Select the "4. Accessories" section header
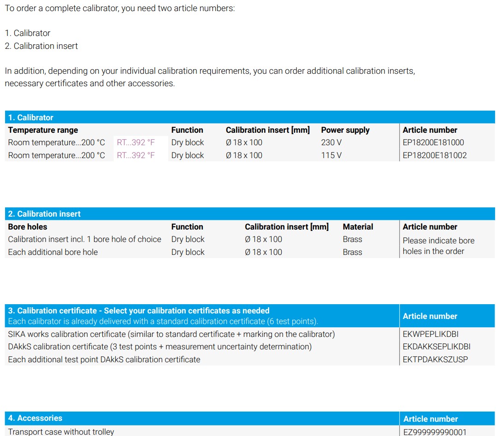Viewport: 496px width, 436px height. 35,418
